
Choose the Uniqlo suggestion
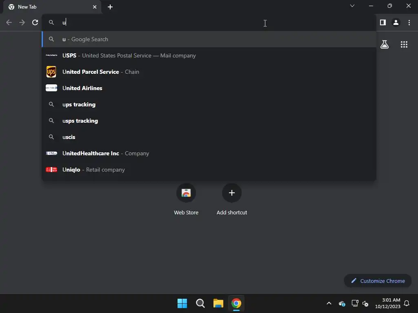[209, 170]
